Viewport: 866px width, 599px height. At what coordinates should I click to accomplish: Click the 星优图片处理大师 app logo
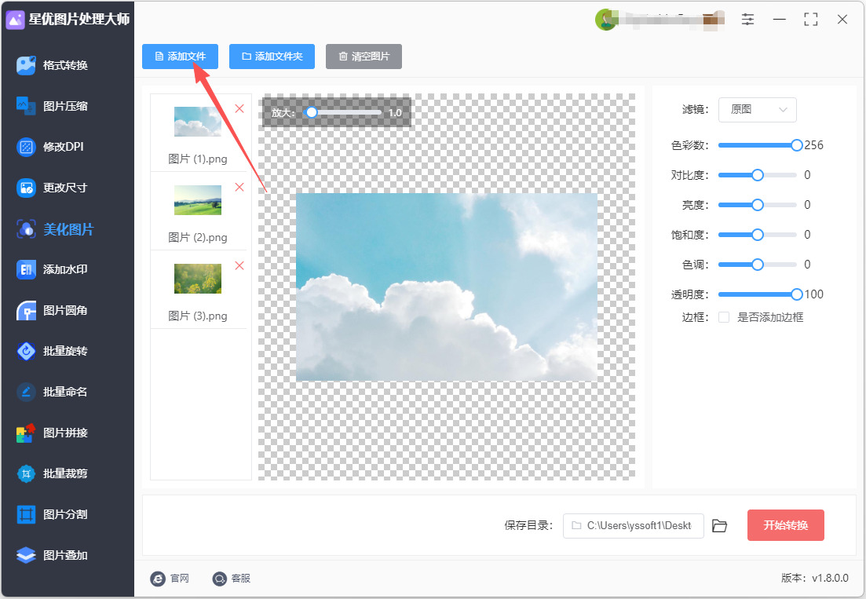click(x=15, y=20)
